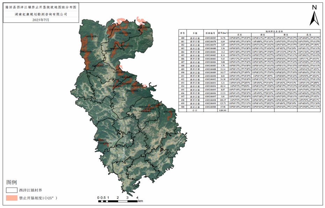Click the 图例 legend heading

tap(12, 182)
